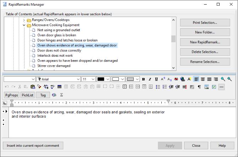Screen dimensions: 238x157
Task: Click the globe icon beside Tag button
Action: click(54, 95)
